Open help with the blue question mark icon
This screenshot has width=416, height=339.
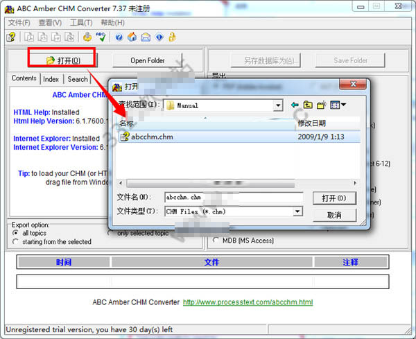point(119,37)
